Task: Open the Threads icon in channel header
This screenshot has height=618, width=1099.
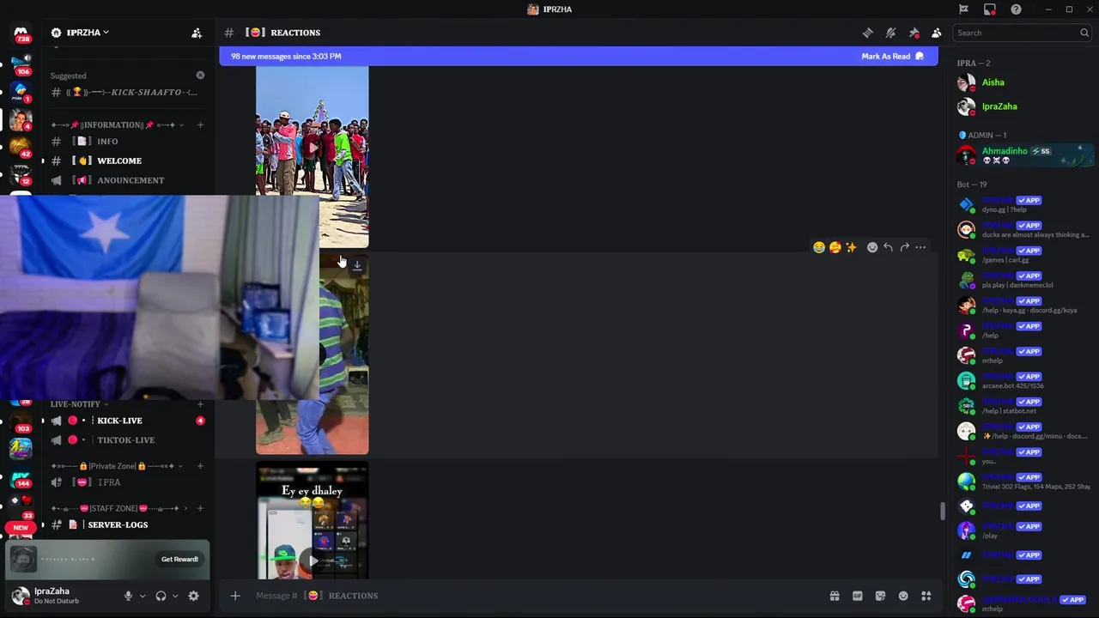Action: (x=868, y=33)
